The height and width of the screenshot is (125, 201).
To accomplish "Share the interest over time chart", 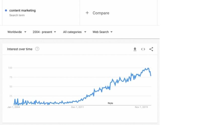I will (x=151, y=49).
